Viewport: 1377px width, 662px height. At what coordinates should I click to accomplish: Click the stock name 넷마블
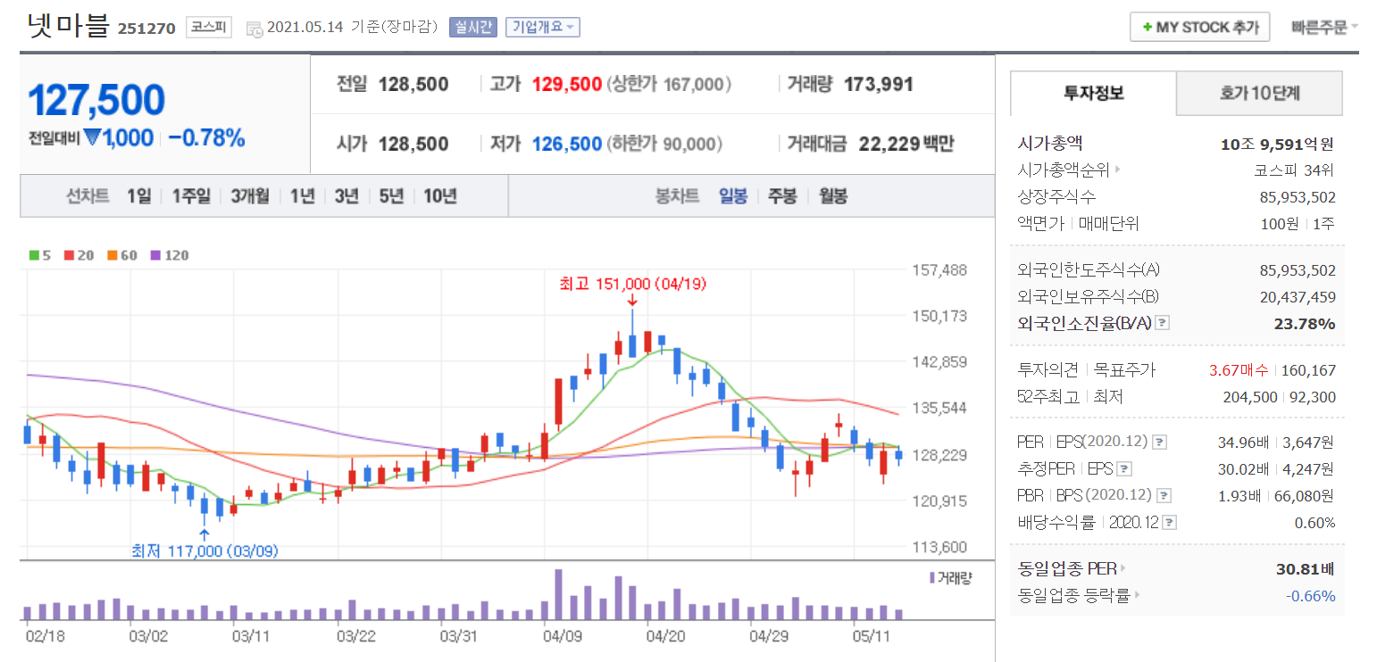[x=69, y=26]
